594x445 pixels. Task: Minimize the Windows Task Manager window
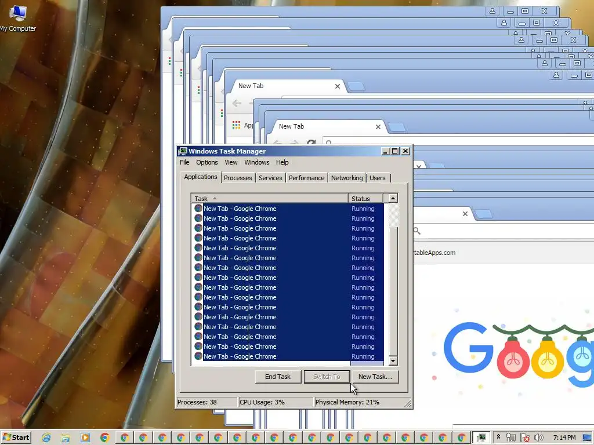pyautogui.click(x=385, y=151)
